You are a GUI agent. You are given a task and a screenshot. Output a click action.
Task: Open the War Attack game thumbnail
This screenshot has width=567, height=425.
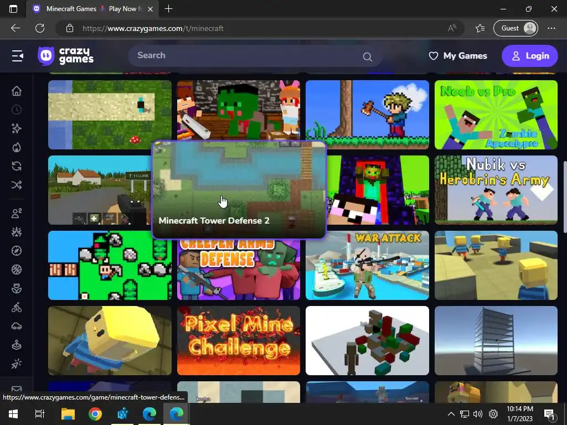click(368, 265)
